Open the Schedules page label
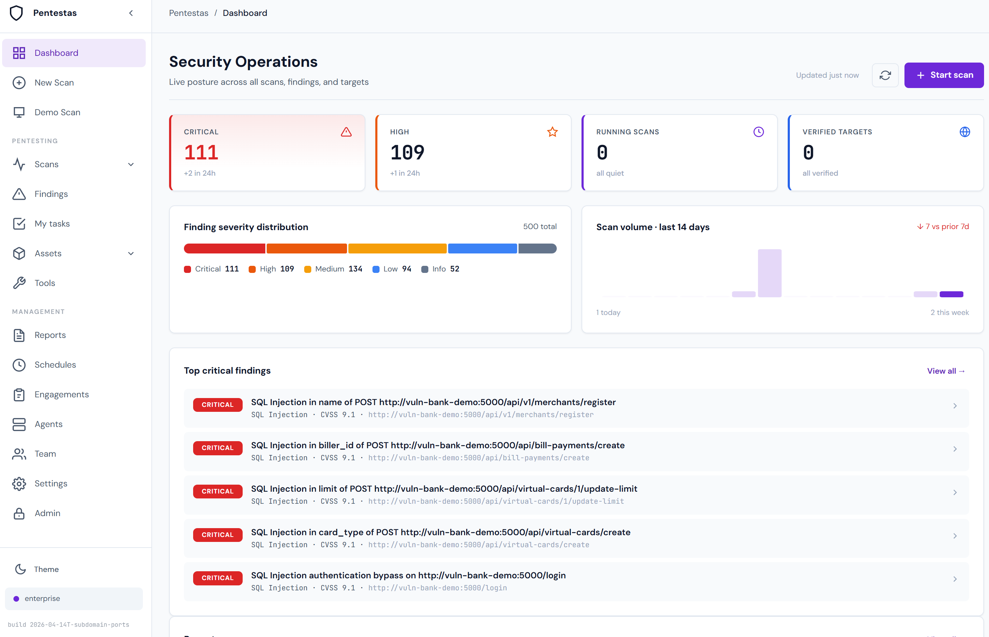Screen dimensions: 989x637 55,365
